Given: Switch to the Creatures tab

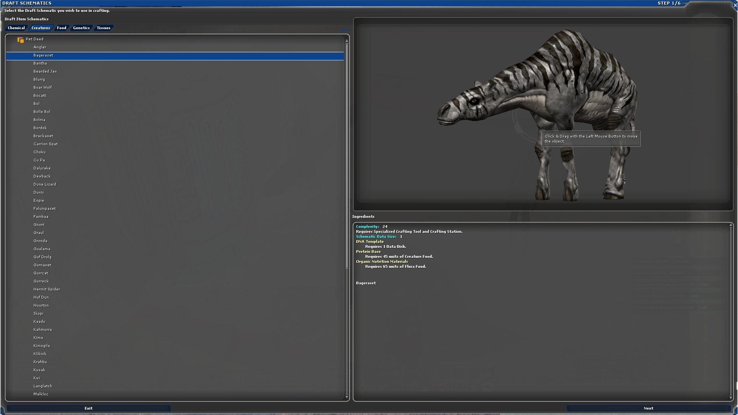Looking at the screenshot, I should [x=41, y=28].
